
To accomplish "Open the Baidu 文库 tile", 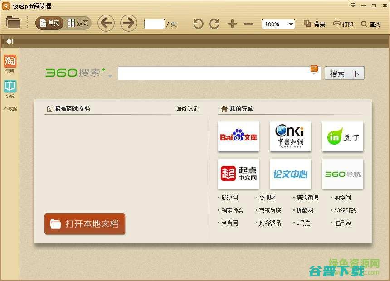I will (x=239, y=136).
